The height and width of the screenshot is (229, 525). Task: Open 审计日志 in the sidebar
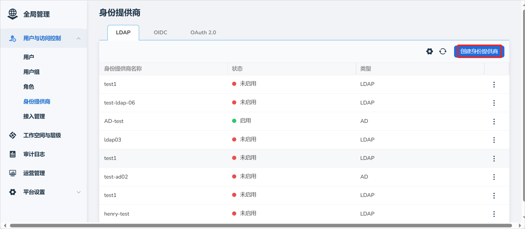click(x=34, y=154)
